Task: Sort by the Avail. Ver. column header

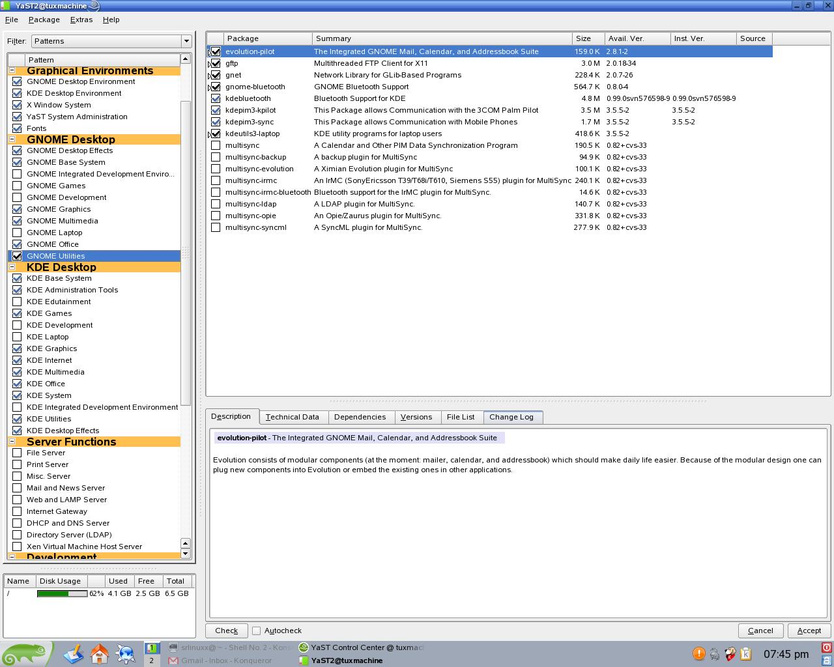Action: pos(638,38)
